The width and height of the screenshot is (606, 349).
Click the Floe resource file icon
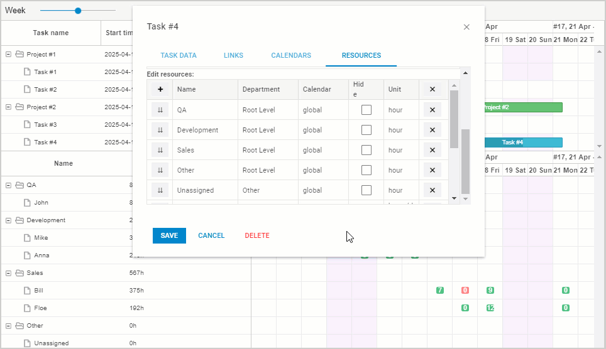click(x=27, y=308)
